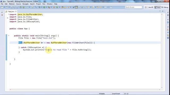Switch to the Debug perspective
This screenshot has width=170, height=95.
(x=165, y=7)
